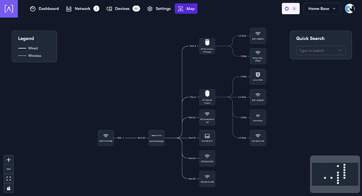The image size is (362, 196).
Task: Open the Home Base site dropdown
Action: [x=322, y=8]
